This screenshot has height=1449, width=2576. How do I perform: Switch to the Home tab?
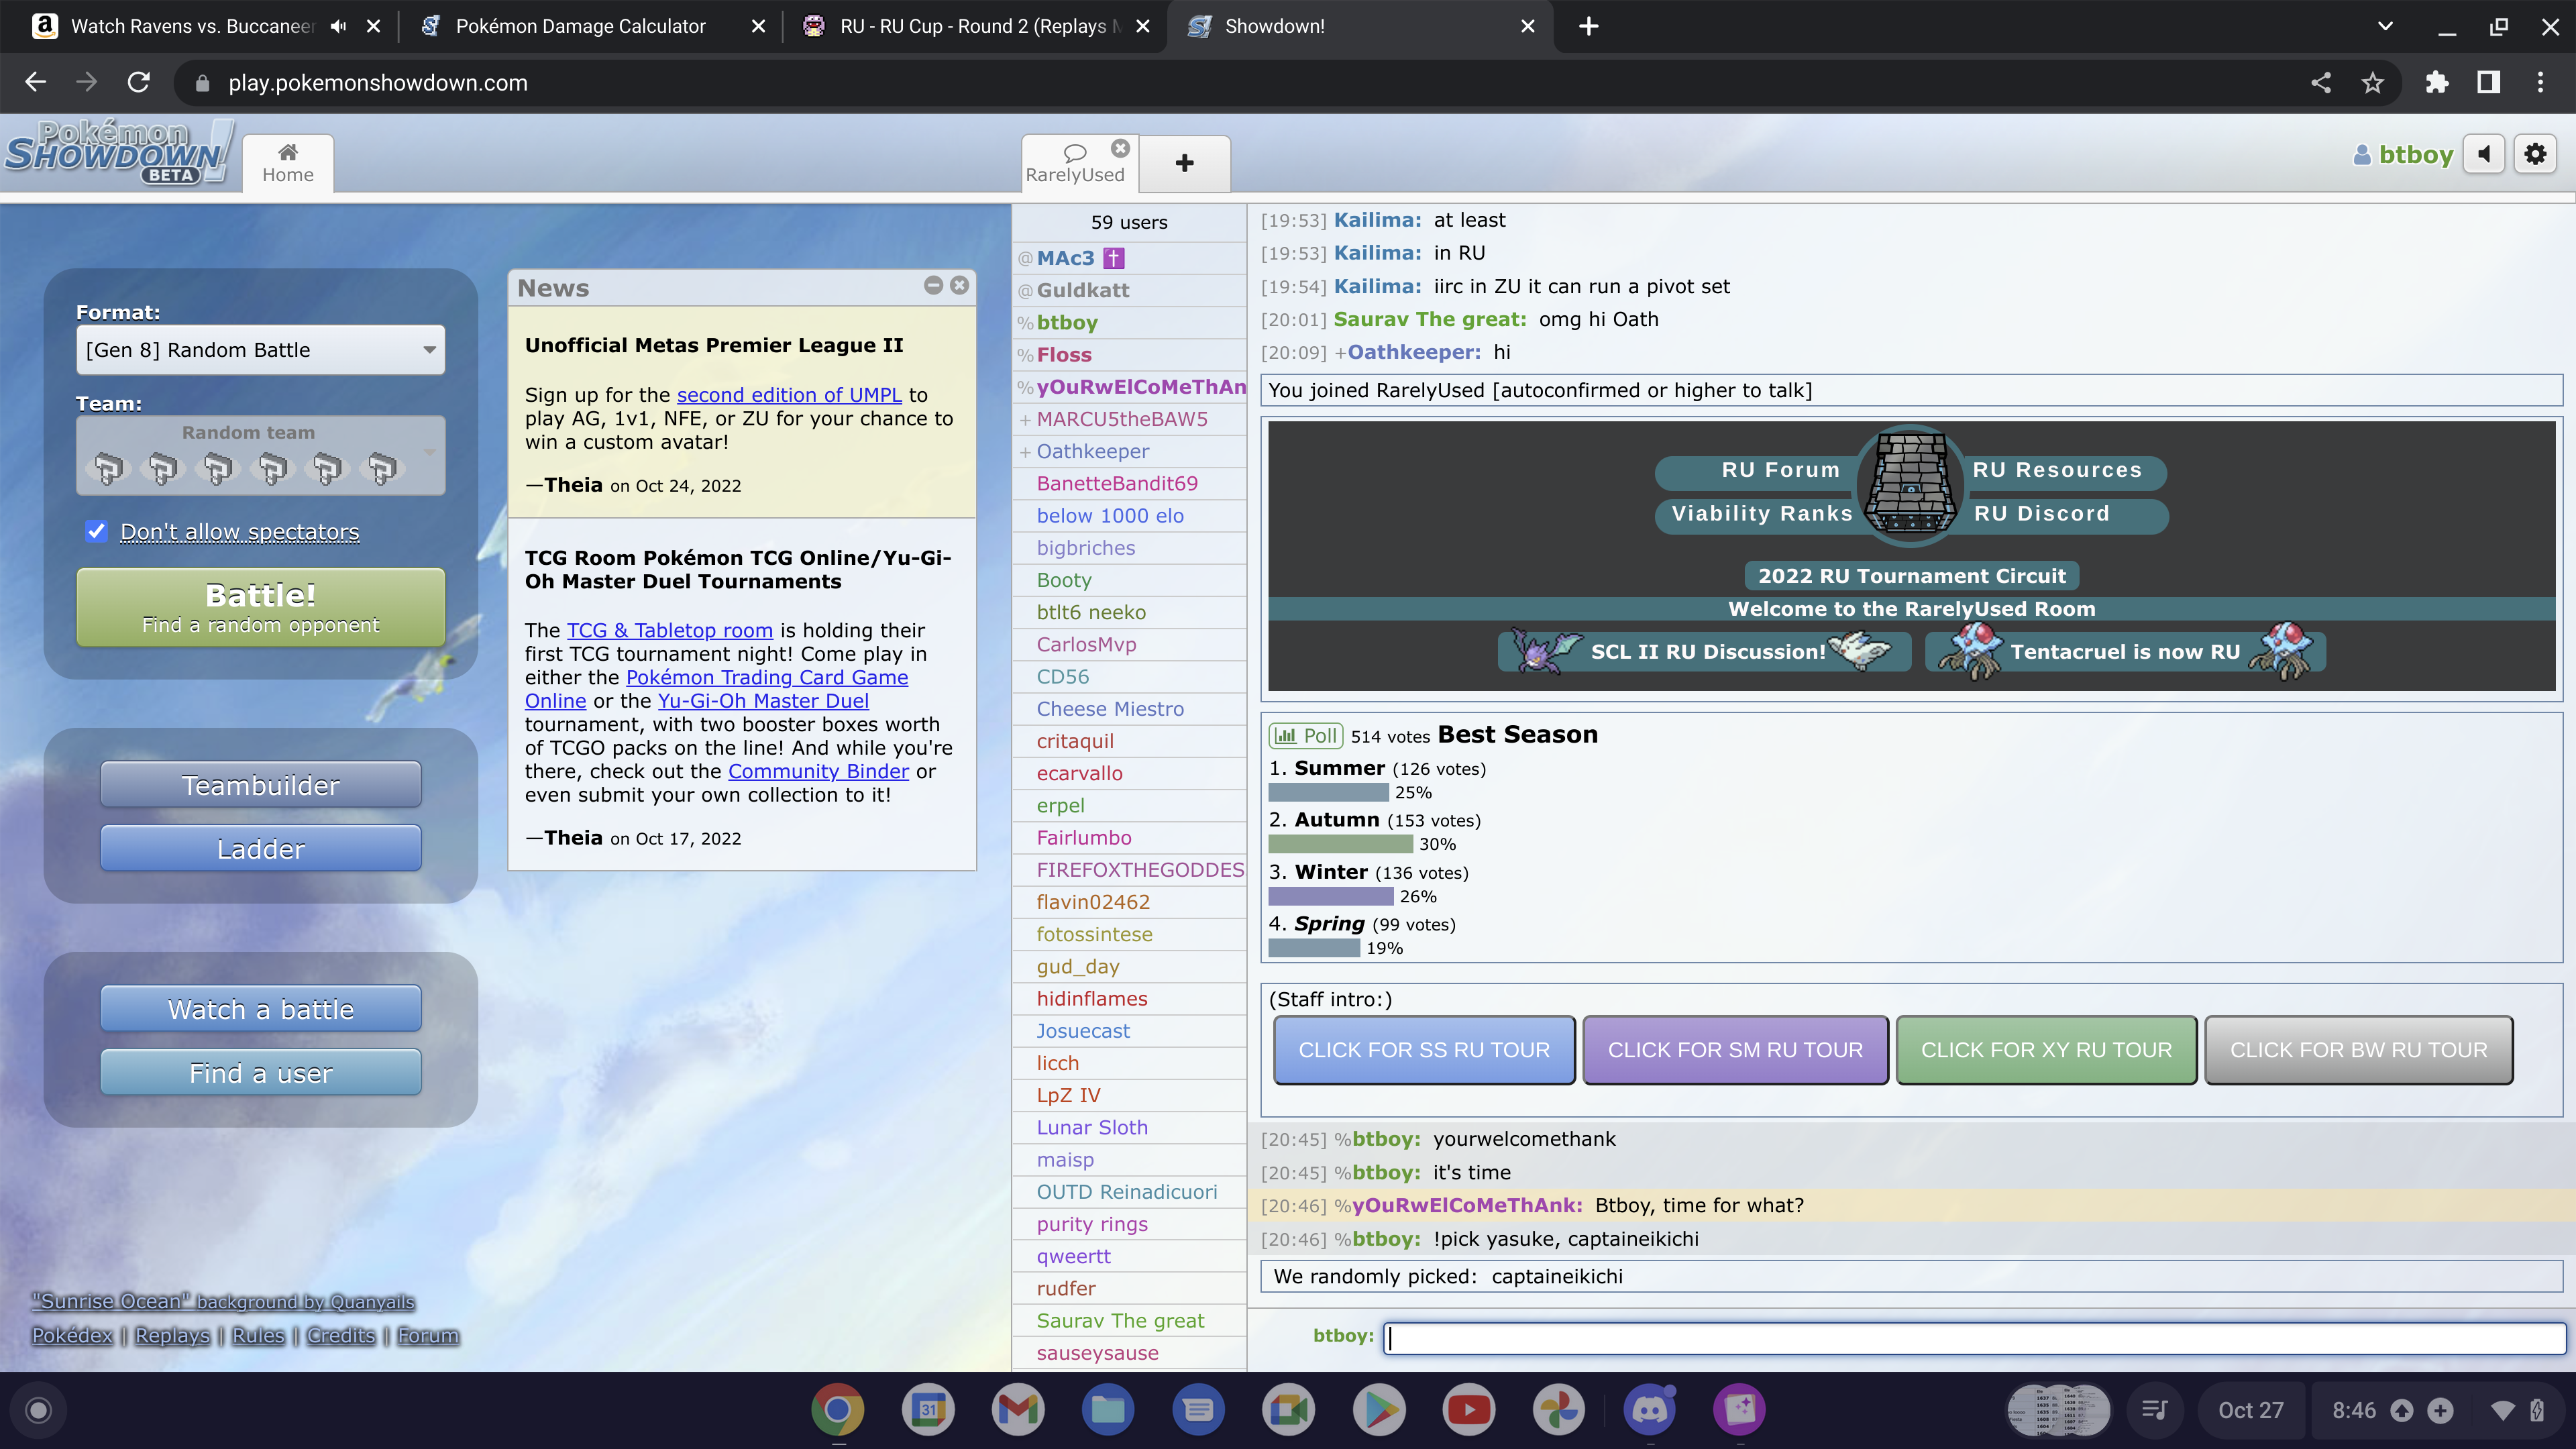click(x=288, y=163)
